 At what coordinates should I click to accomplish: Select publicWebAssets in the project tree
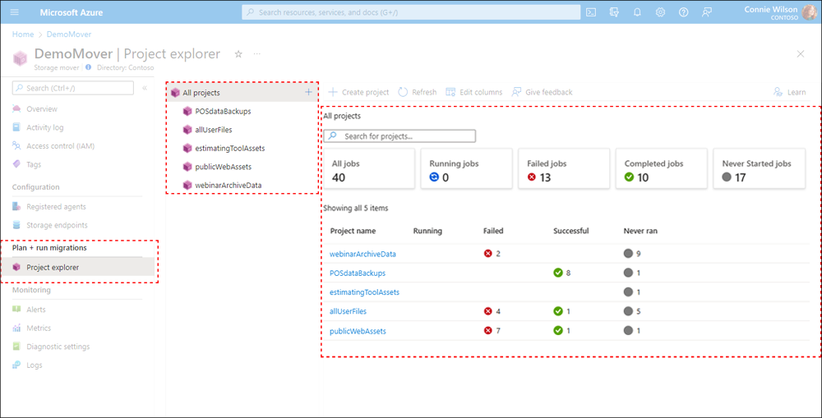(x=224, y=167)
